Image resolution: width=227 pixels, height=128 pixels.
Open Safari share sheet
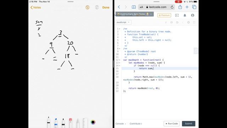180,7
